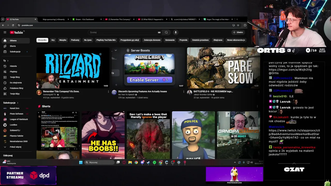Open Główna home in sidebar
This screenshot has width=331, height=186.
[x=16, y=41]
